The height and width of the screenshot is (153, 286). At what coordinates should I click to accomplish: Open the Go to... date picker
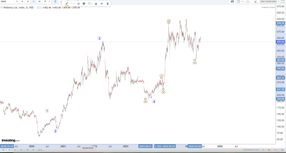41,150
